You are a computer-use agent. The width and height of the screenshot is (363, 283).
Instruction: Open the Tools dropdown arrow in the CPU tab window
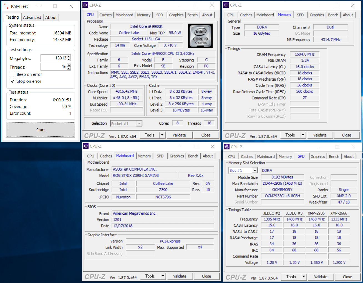click(x=162, y=135)
